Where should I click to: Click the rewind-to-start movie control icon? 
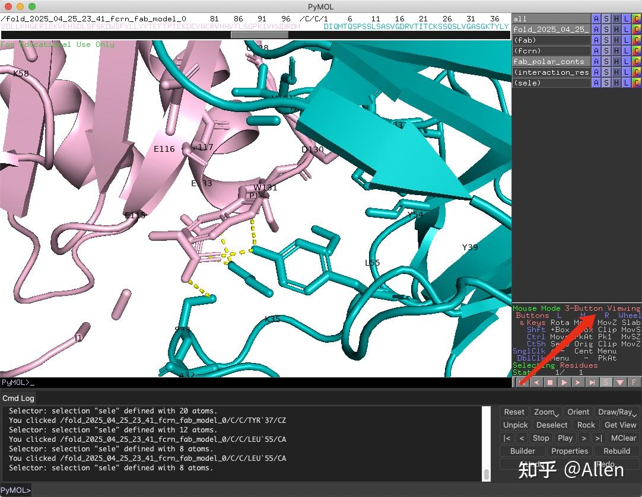click(x=522, y=382)
